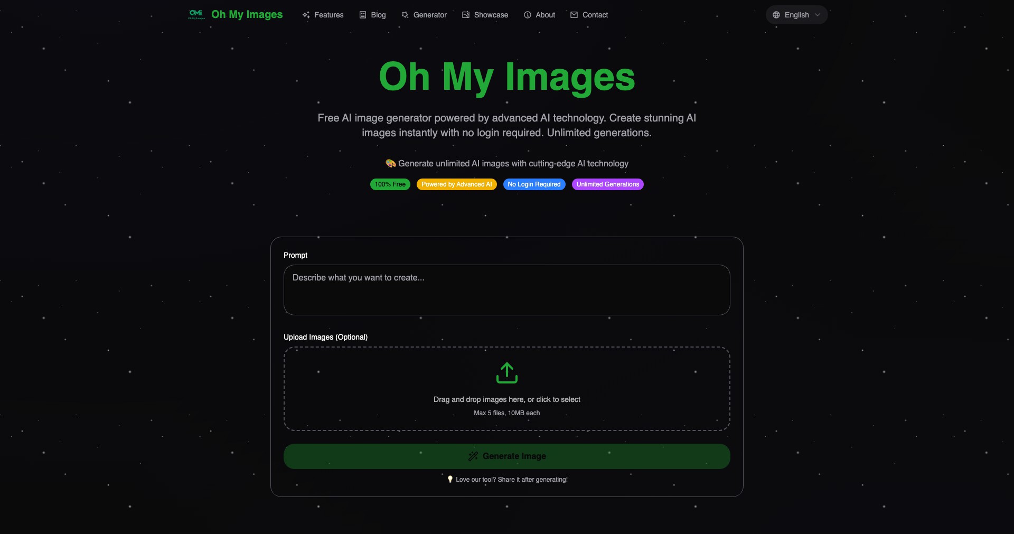Navigate to Contact

click(589, 15)
